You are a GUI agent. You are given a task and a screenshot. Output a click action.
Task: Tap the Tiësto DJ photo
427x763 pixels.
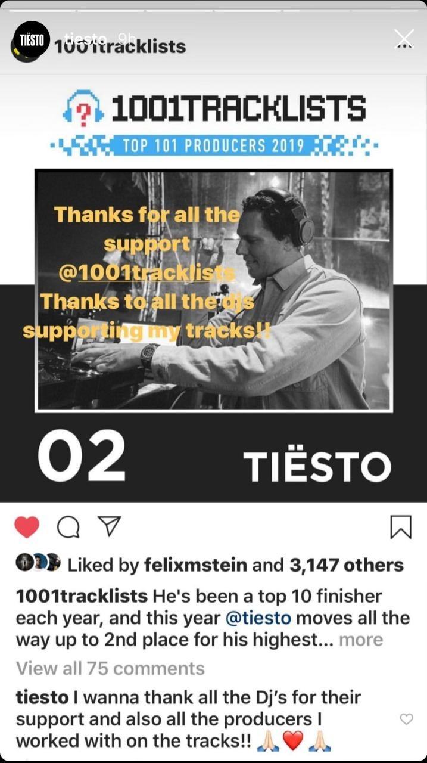[x=214, y=290]
